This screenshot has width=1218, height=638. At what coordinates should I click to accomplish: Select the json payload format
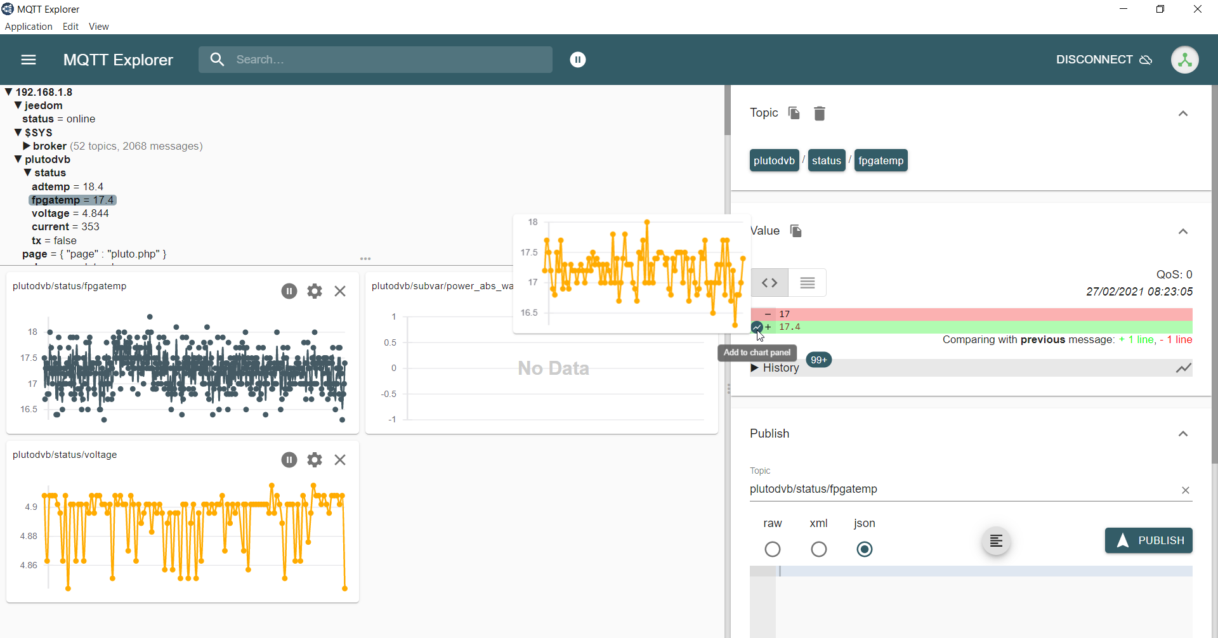[864, 549]
